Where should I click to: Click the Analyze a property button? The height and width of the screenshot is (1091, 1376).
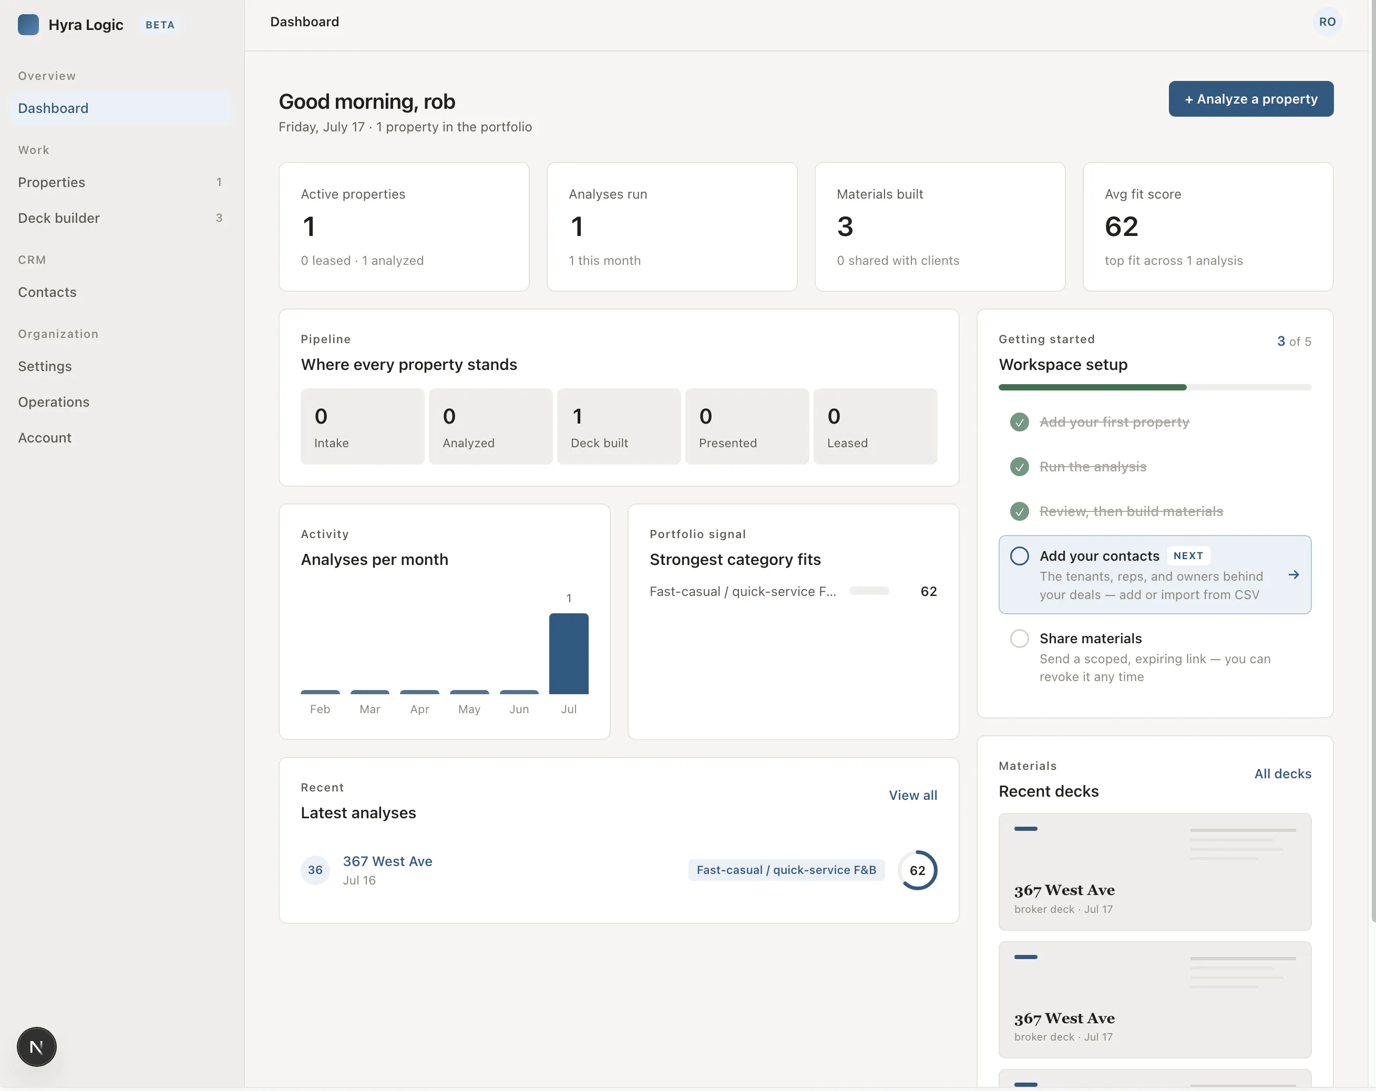[x=1250, y=99]
